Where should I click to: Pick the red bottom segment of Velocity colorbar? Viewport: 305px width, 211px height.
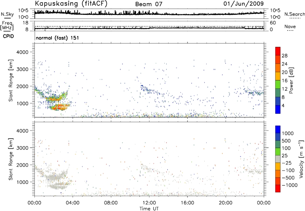pyautogui.click(x=278, y=189)
